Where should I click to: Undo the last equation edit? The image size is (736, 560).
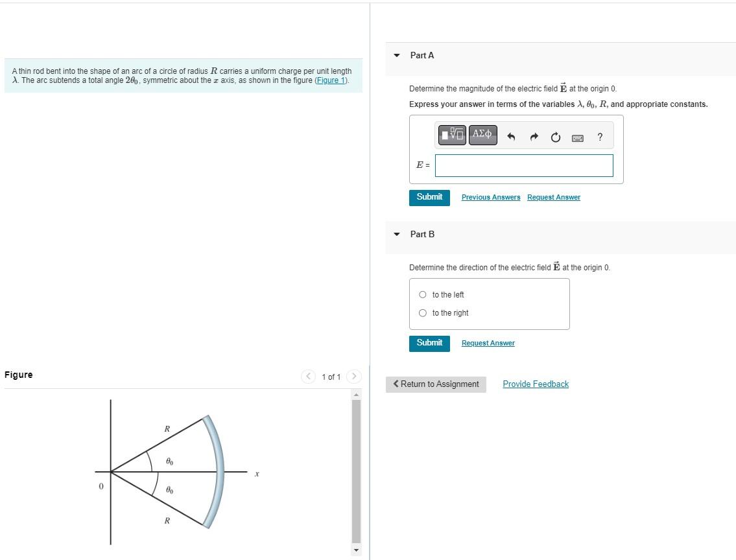(x=512, y=136)
